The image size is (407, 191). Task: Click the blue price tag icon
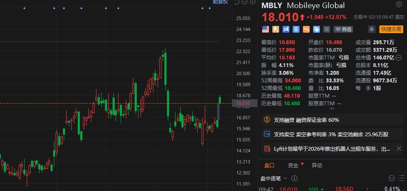click(x=316, y=29)
